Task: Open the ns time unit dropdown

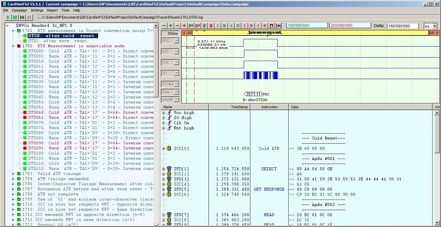Action: tap(435, 26)
